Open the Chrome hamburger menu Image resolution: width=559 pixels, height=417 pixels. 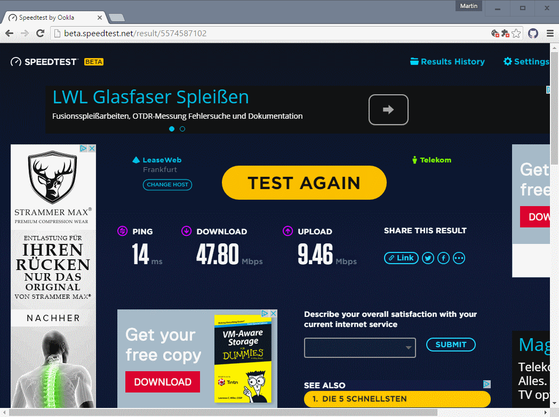click(550, 34)
